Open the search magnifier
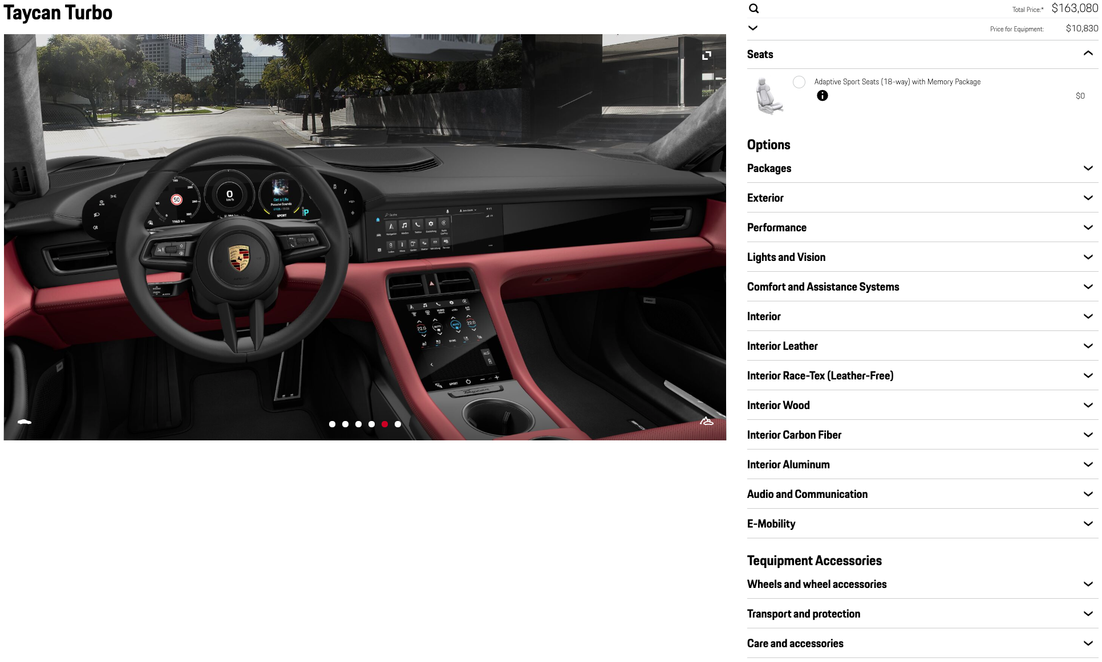 [753, 9]
